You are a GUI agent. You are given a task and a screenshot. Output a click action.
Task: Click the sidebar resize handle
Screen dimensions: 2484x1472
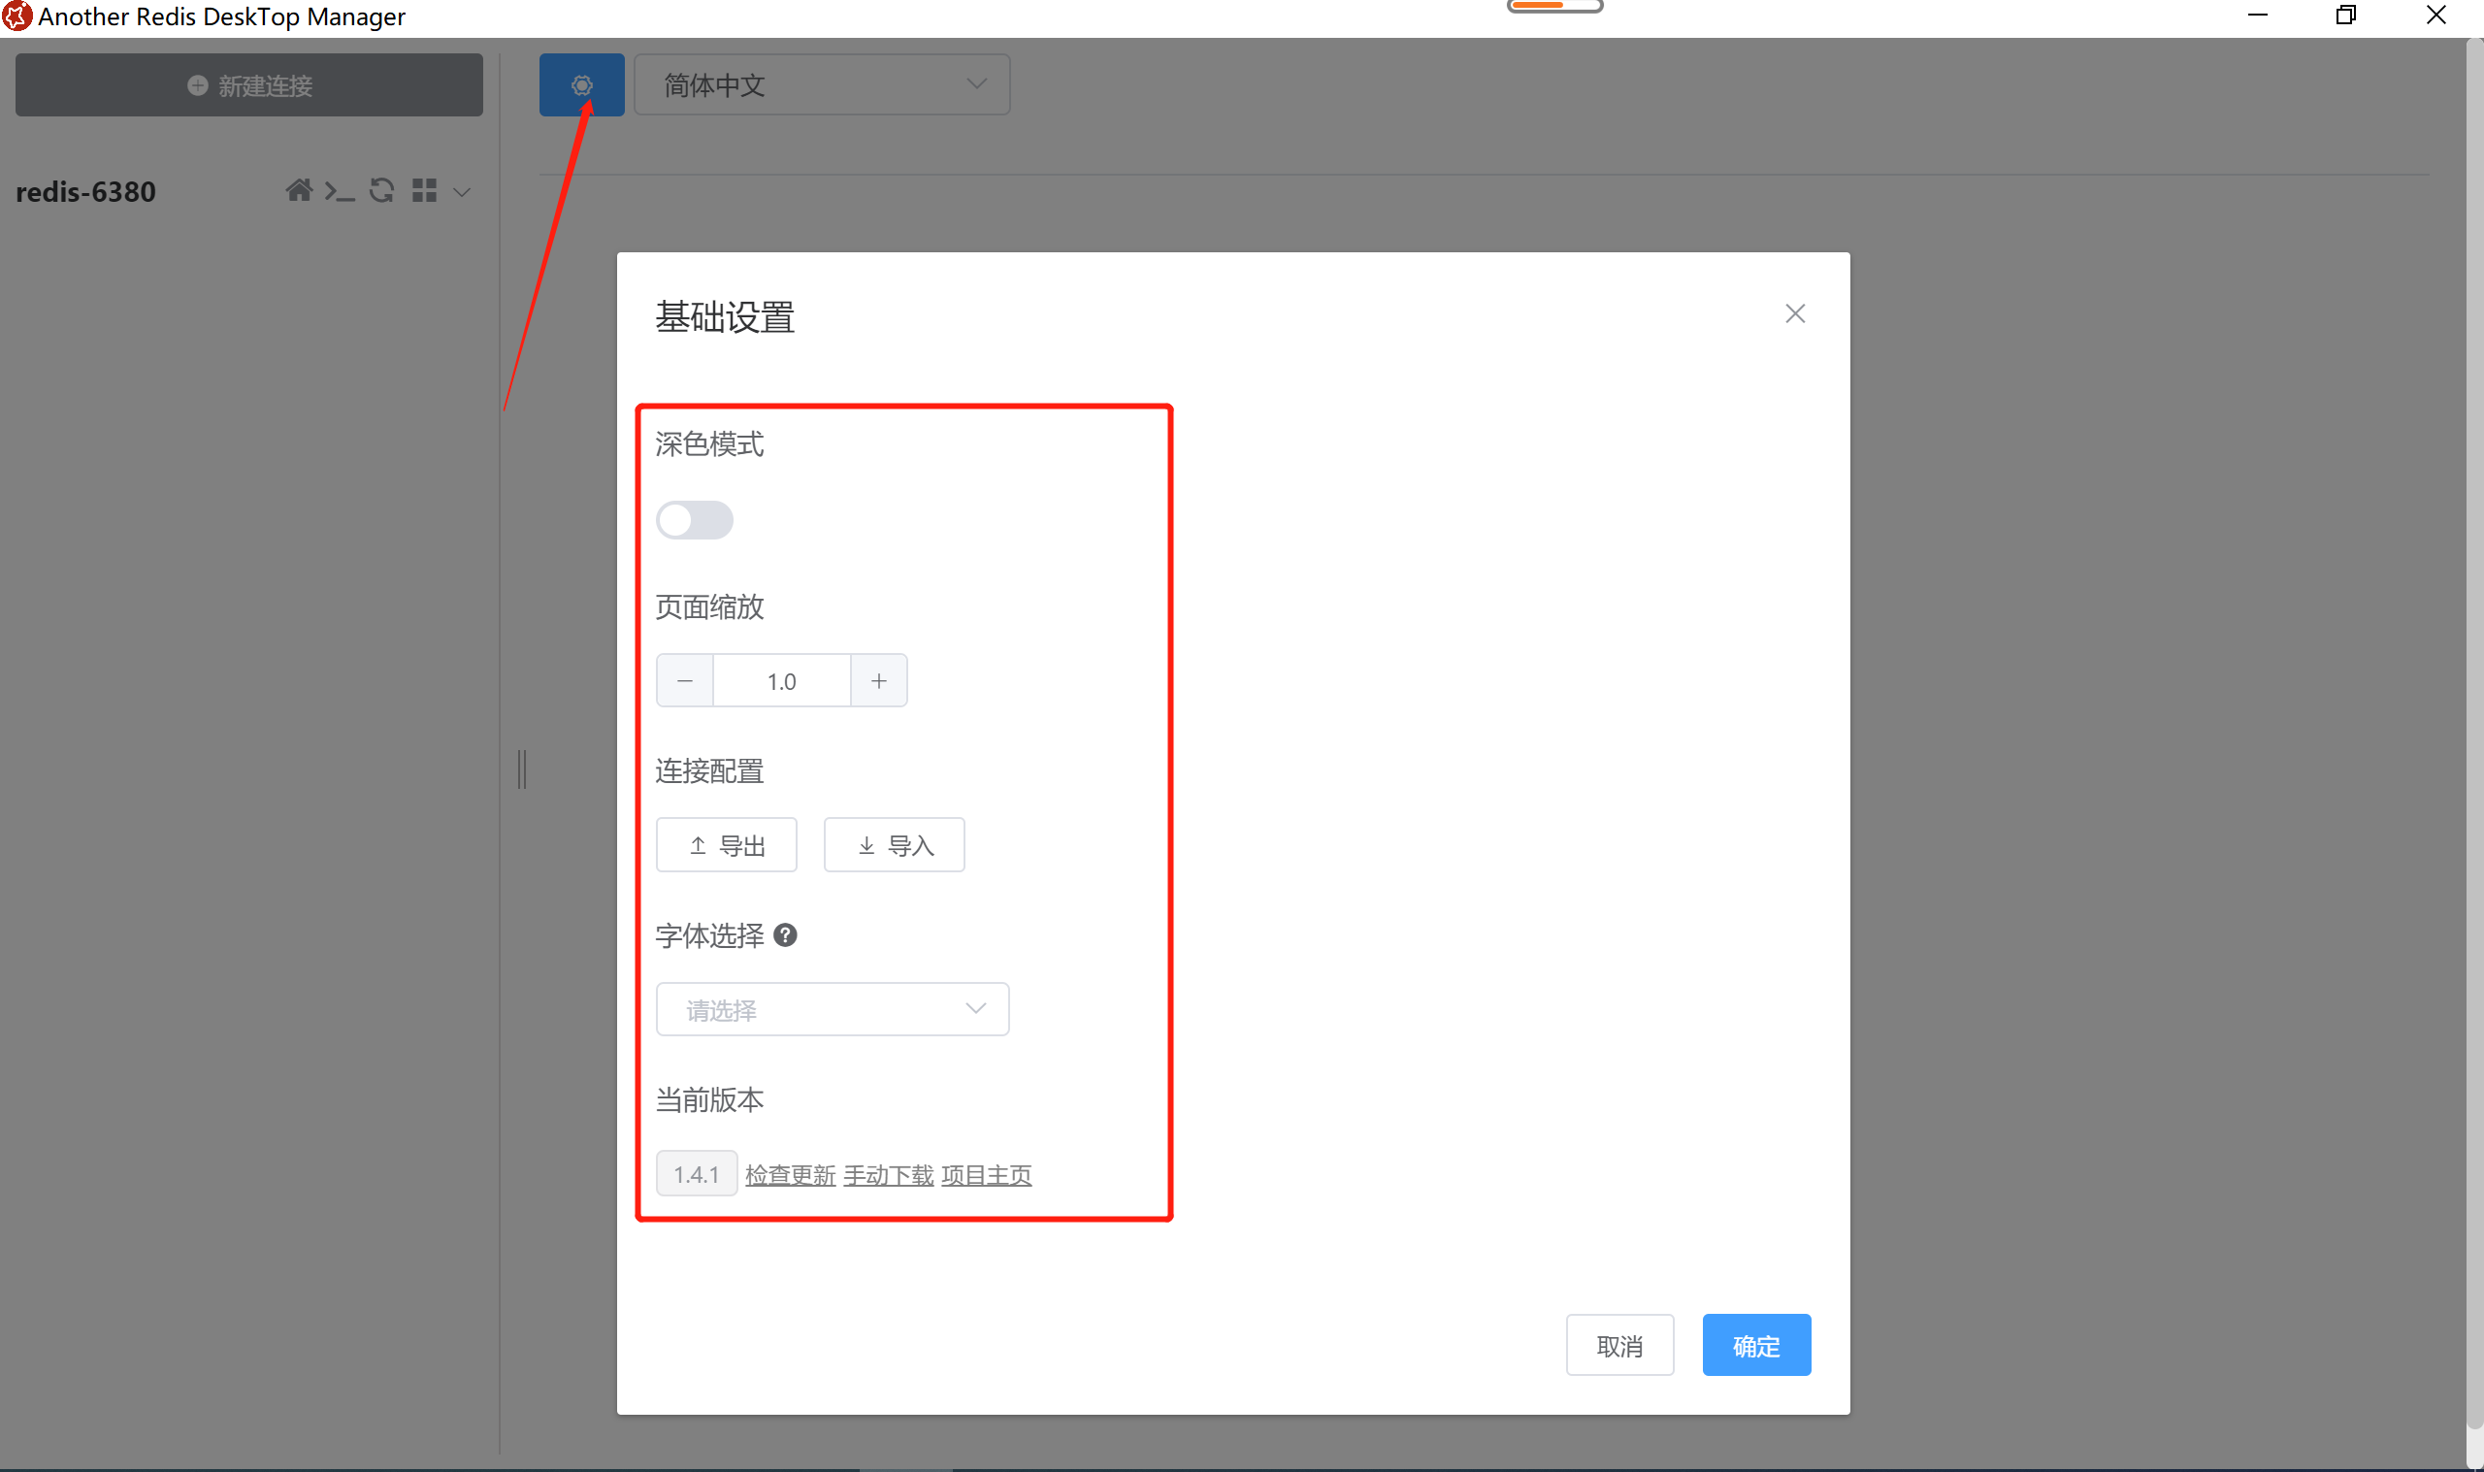click(x=522, y=769)
